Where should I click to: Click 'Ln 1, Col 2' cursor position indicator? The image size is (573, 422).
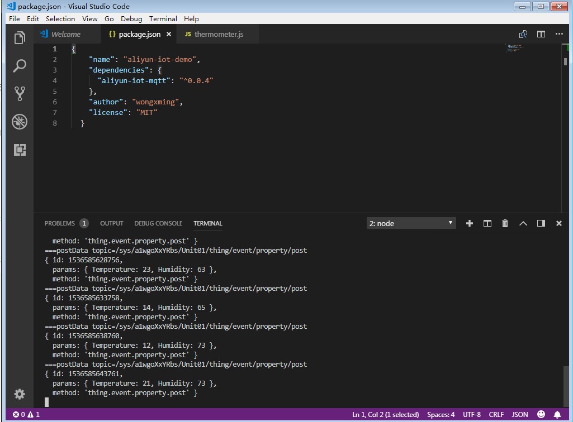pyautogui.click(x=386, y=415)
